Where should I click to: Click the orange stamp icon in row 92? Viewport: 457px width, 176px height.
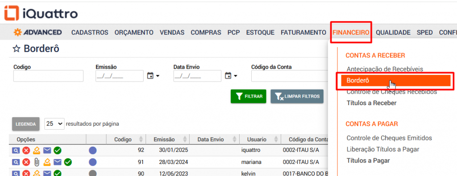tap(37, 150)
